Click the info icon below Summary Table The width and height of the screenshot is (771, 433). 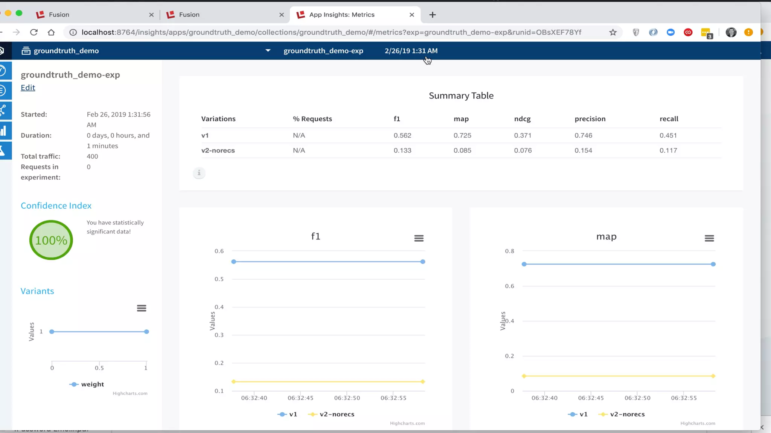click(199, 173)
